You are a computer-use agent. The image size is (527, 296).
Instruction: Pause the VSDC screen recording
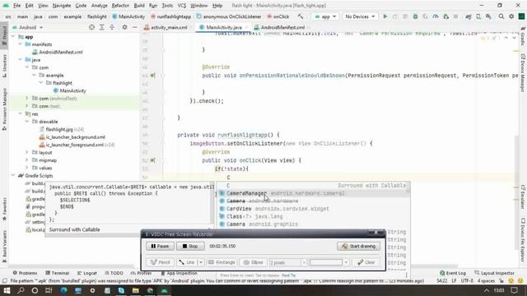(160, 246)
